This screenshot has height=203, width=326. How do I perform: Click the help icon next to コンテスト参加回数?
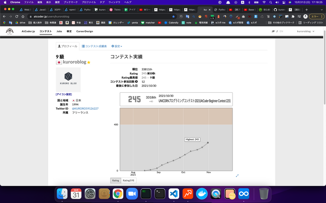tap(137, 81)
